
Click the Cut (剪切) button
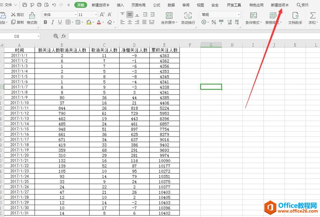click(17, 15)
